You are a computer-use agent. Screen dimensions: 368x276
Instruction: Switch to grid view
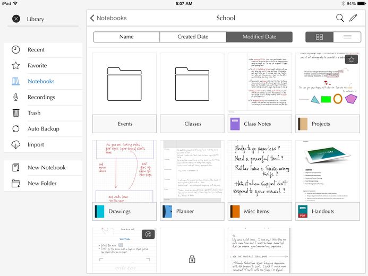point(320,37)
